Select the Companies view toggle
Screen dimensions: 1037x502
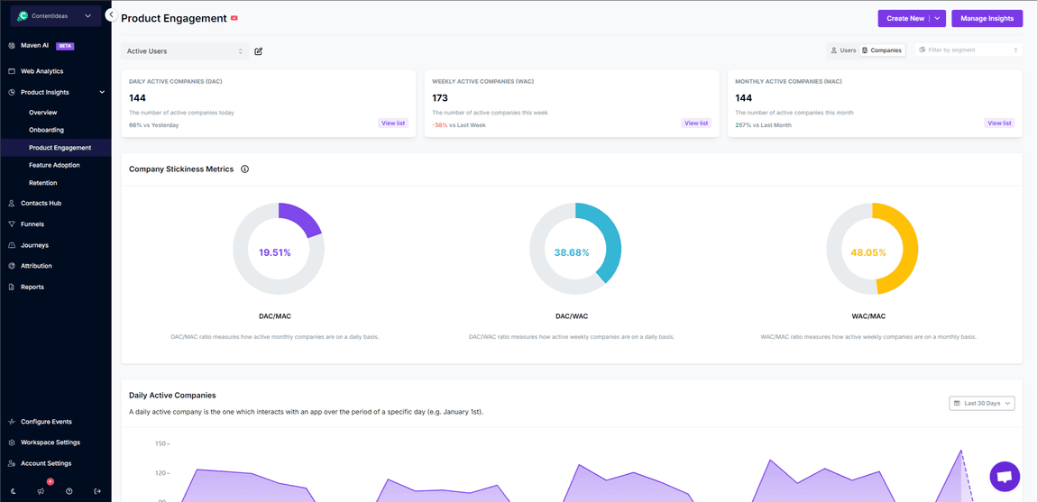point(882,50)
